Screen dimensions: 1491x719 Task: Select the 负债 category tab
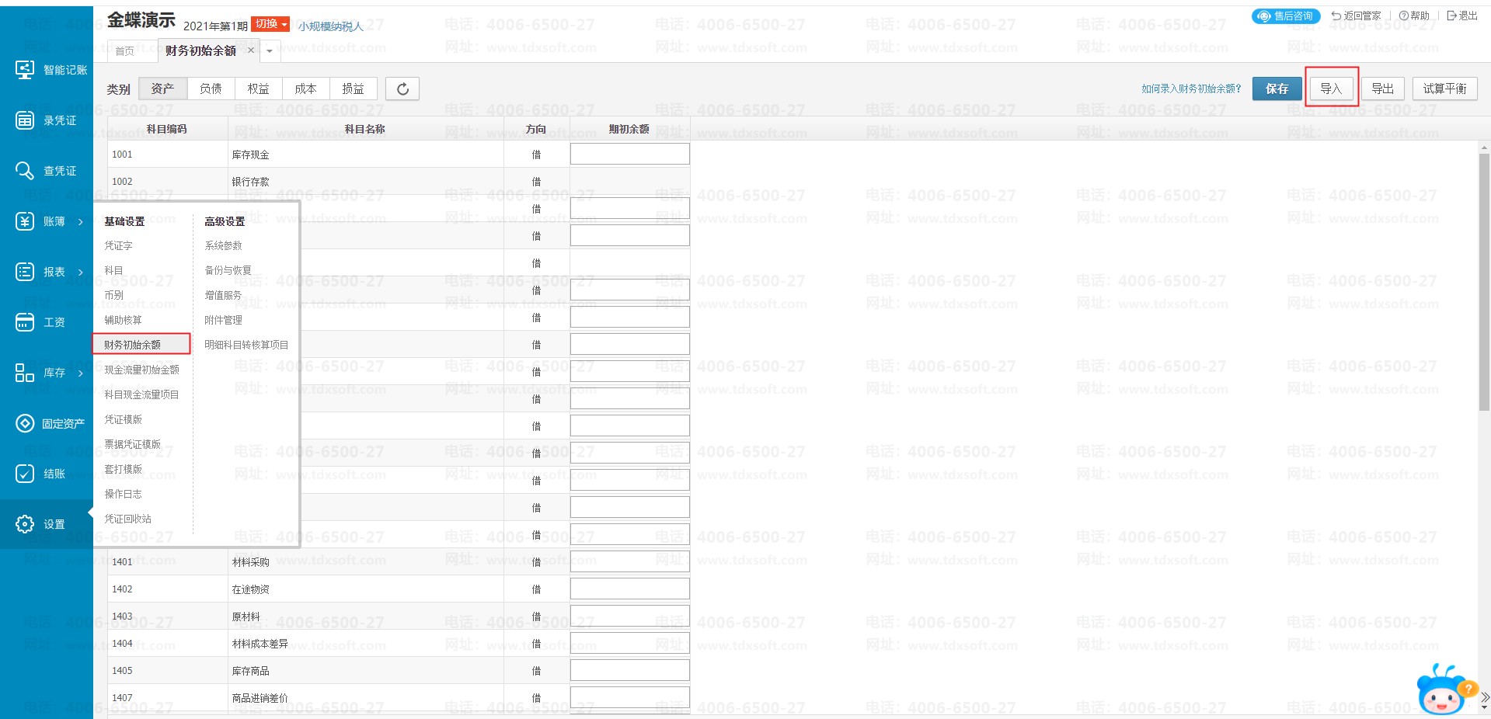click(x=211, y=89)
